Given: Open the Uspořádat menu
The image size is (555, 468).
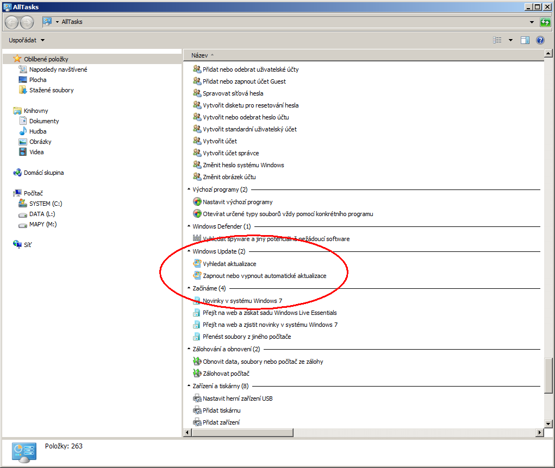Looking at the screenshot, I should click(27, 40).
